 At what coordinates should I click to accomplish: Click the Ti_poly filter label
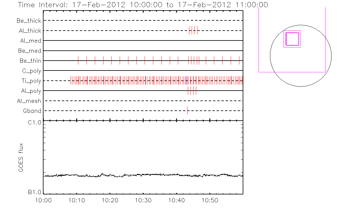pyautogui.click(x=31, y=81)
